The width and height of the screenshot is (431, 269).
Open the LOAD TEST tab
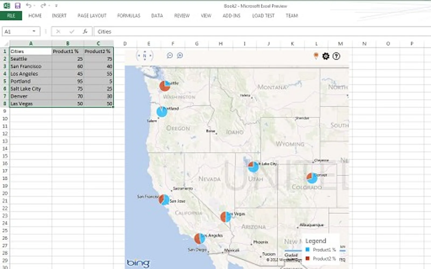[x=263, y=16]
